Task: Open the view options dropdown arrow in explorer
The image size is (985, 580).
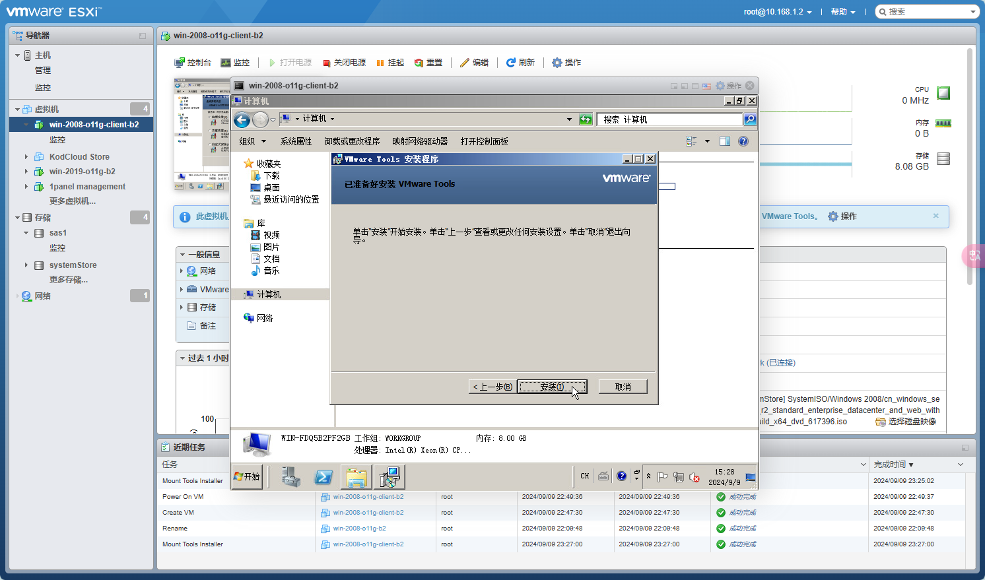Action: pyautogui.click(x=707, y=141)
